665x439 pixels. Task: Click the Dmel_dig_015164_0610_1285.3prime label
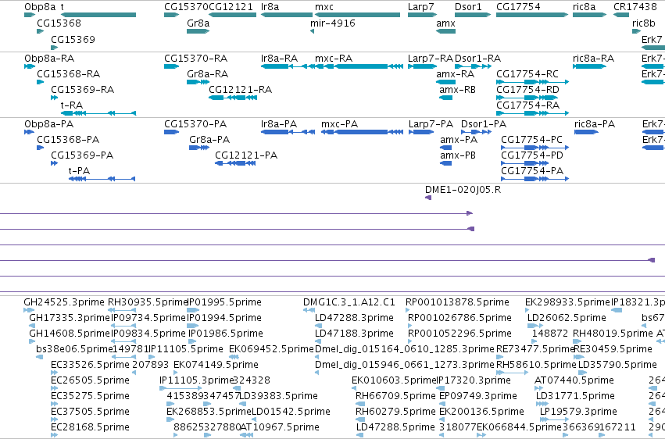(405, 349)
